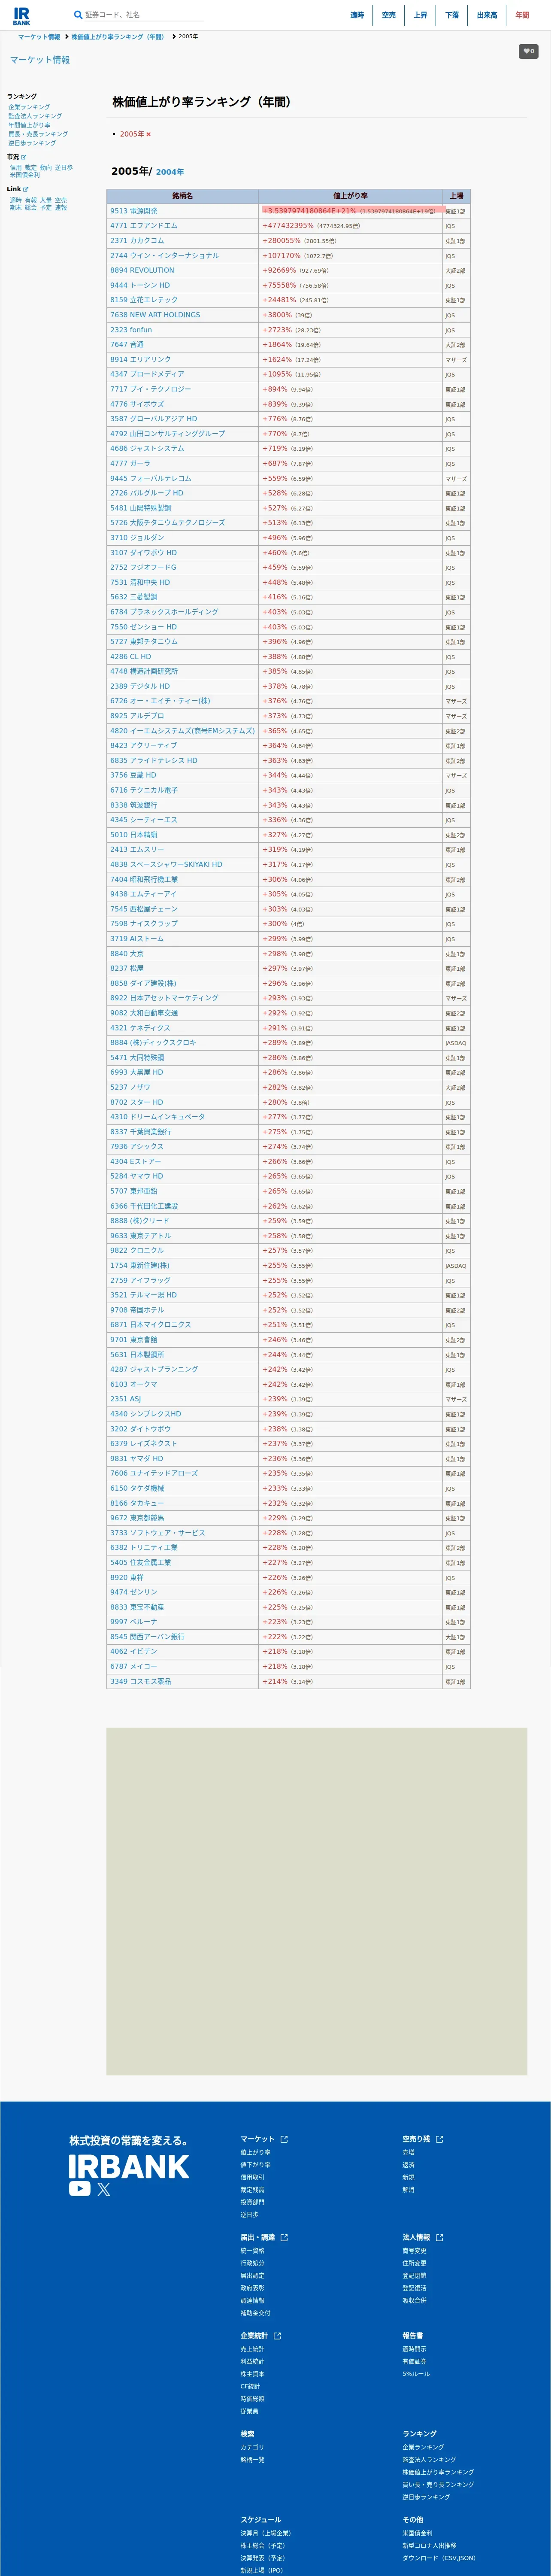Open the IRBANK X (Twitter) icon
The image size is (551, 2576).
click(104, 2189)
